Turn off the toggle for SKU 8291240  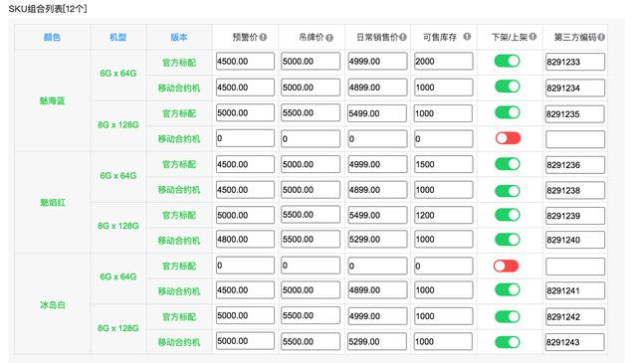508,240
